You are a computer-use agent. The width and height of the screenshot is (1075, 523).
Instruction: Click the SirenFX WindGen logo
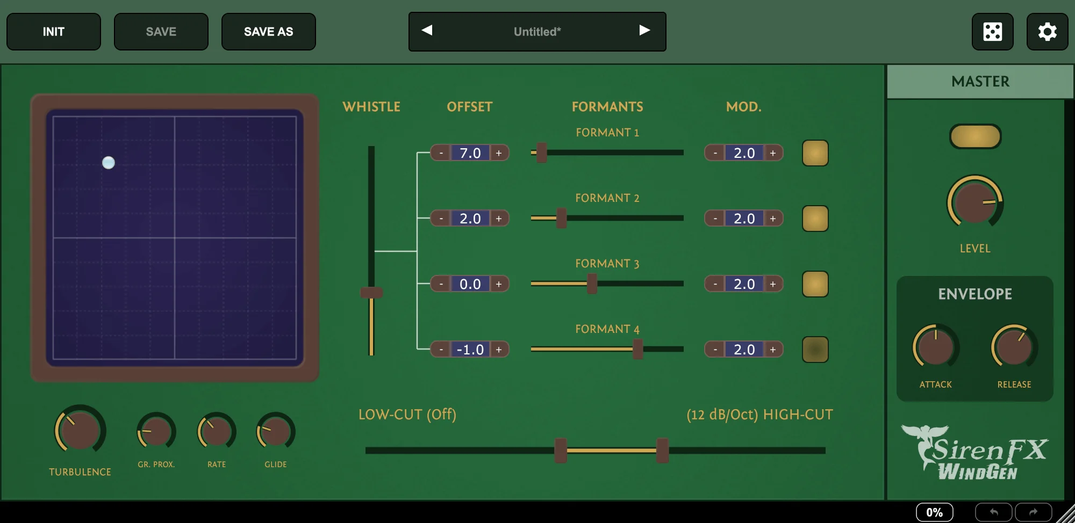pos(974,452)
